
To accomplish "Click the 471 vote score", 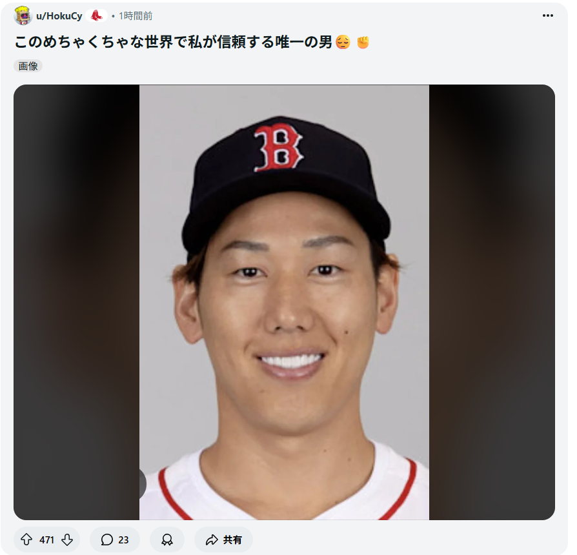I will coord(46,540).
